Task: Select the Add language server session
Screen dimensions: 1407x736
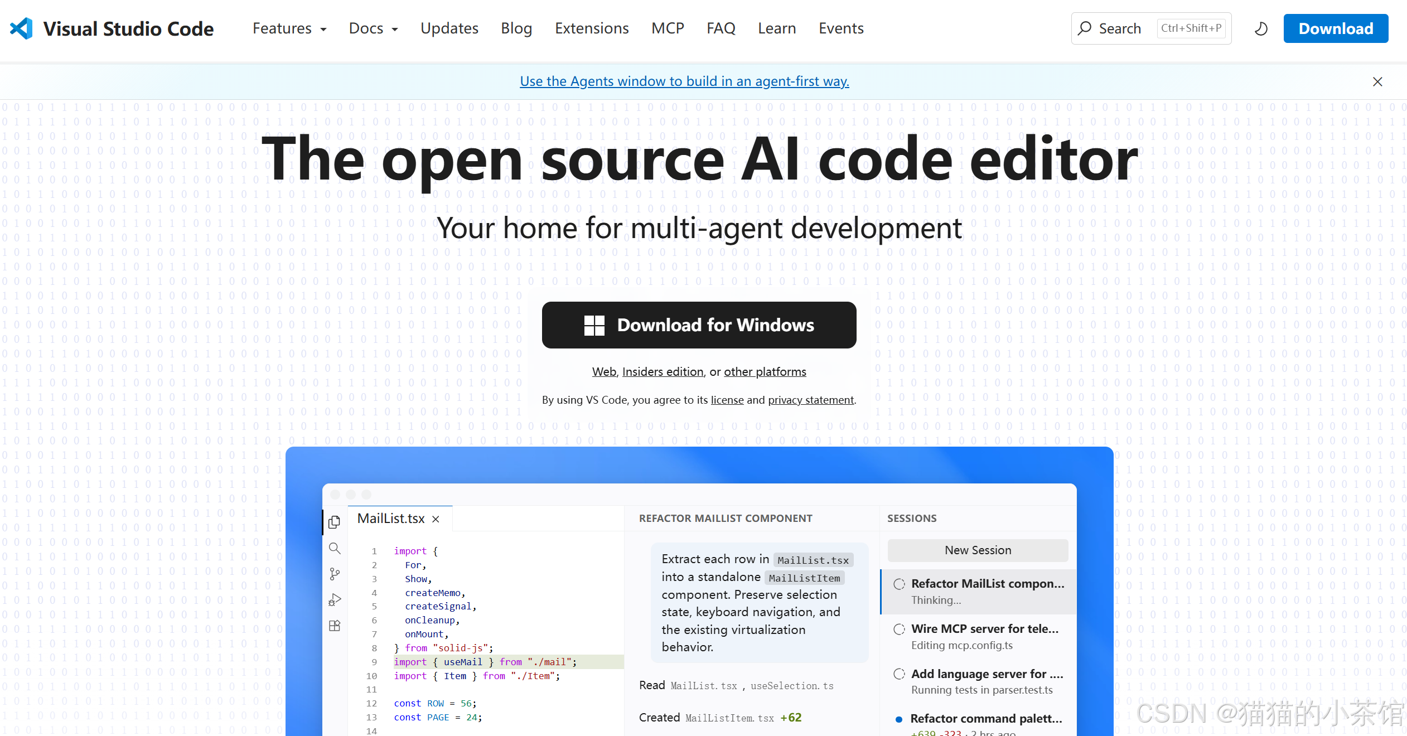Action: pyautogui.click(x=978, y=681)
